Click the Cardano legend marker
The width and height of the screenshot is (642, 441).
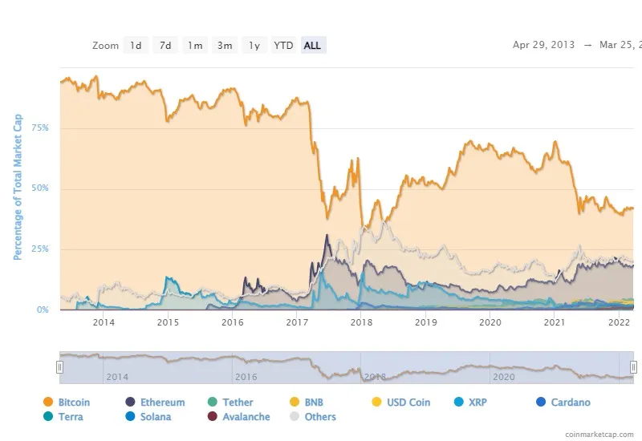tap(541, 403)
